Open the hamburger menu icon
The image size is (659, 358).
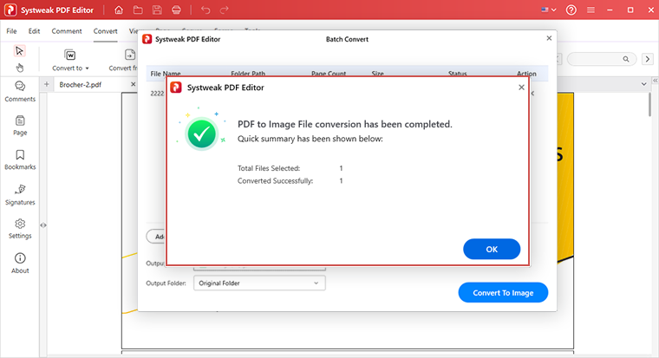click(x=590, y=10)
